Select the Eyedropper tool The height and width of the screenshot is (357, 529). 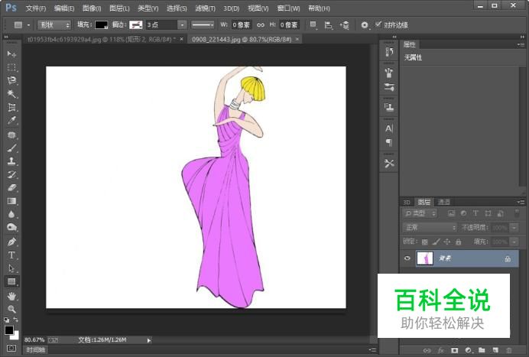pos(11,121)
